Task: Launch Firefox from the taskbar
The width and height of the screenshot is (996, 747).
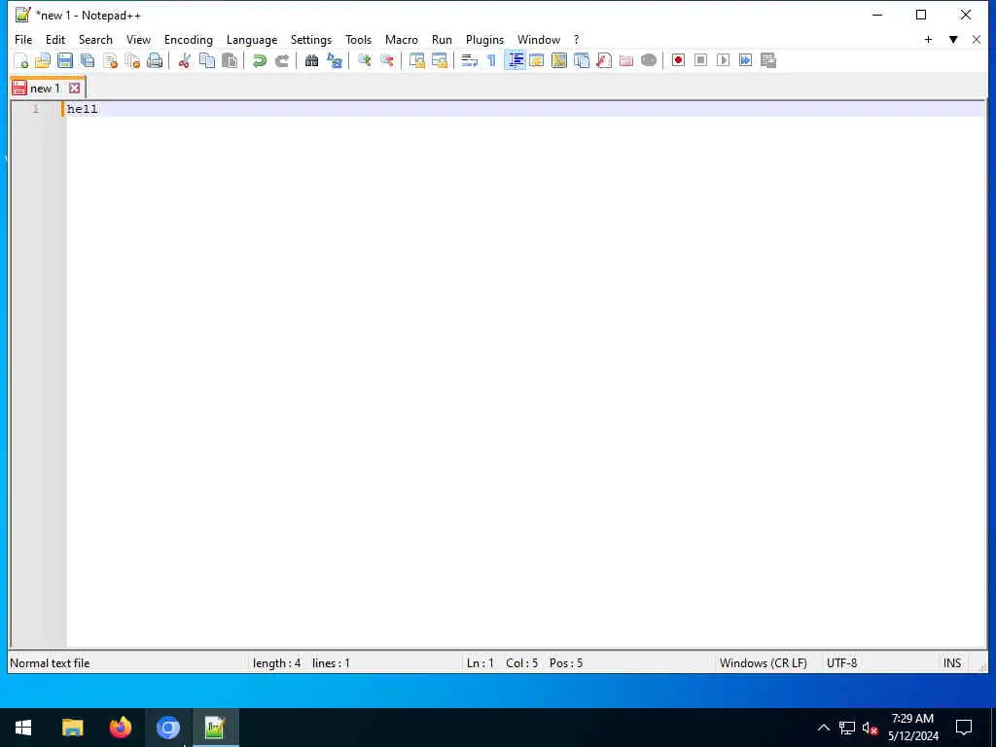Action: click(120, 728)
